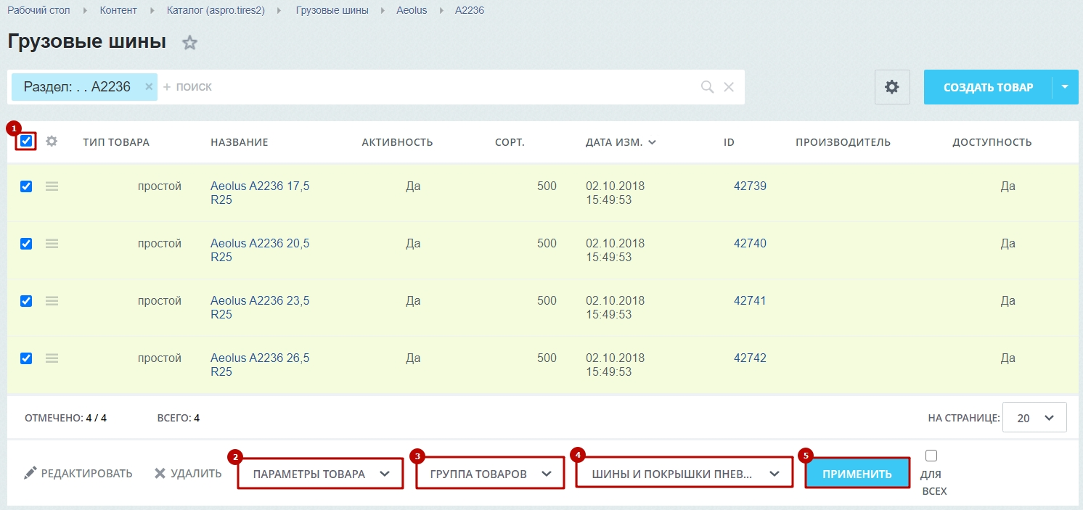The height and width of the screenshot is (510, 1083).
Task: Click the 'Создать товар' button
Action: tap(988, 87)
